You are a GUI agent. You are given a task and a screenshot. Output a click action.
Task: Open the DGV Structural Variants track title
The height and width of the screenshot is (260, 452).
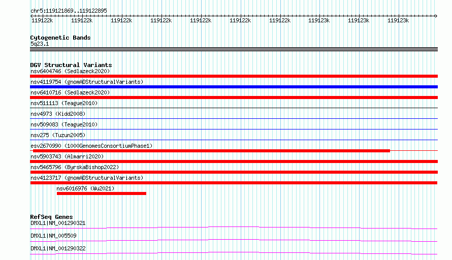(x=71, y=65)
